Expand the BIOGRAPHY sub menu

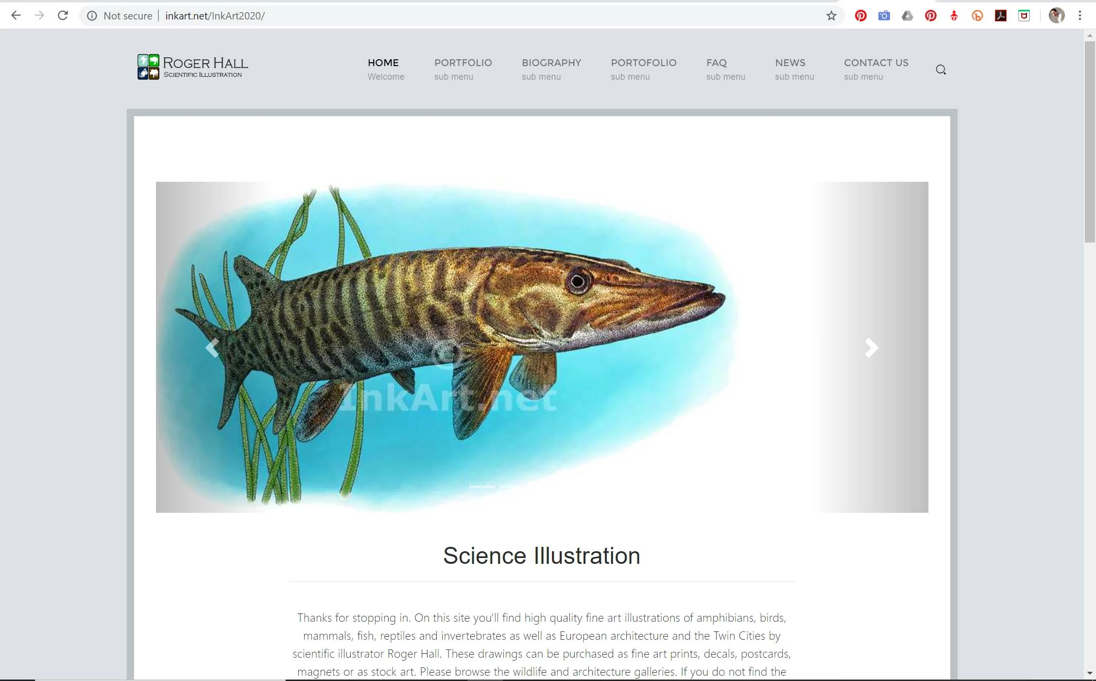pyautogui.click(x=551, y=69)
